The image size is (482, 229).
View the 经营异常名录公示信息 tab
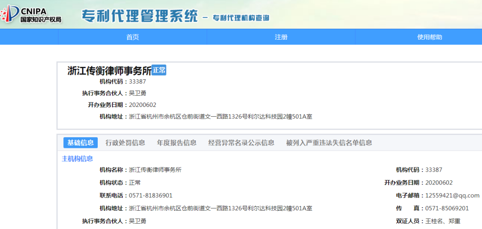pyautogui.click(x=241, y=143)
